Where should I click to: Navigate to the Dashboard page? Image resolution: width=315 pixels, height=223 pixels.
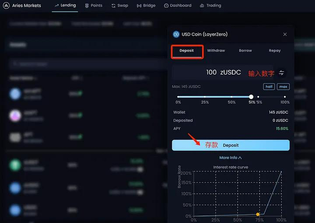(x=178, y=6)
